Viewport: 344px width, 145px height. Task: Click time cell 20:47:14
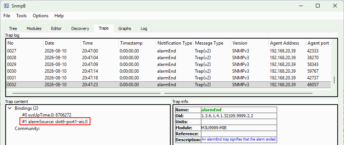[x=90, y=71]
